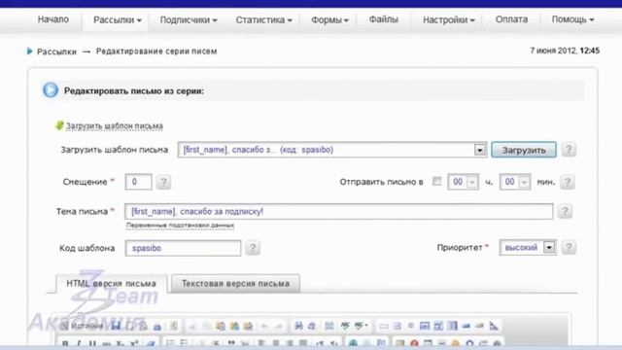Click the 'Редактирование серии писем' breadcrumb text
This screenshot has width=622, height=350.
point(156,52)
